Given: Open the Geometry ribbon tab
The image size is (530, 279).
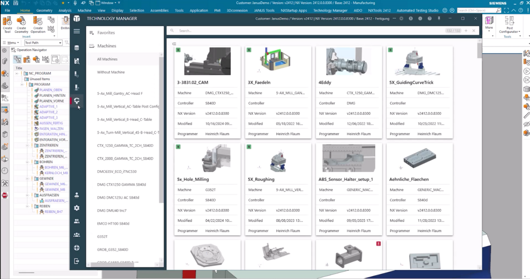Looking at the screenshot, I should pos(44,11).
